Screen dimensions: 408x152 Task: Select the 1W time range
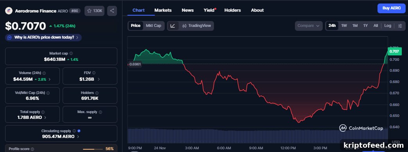pyautogui.click(x=344, y=26)
